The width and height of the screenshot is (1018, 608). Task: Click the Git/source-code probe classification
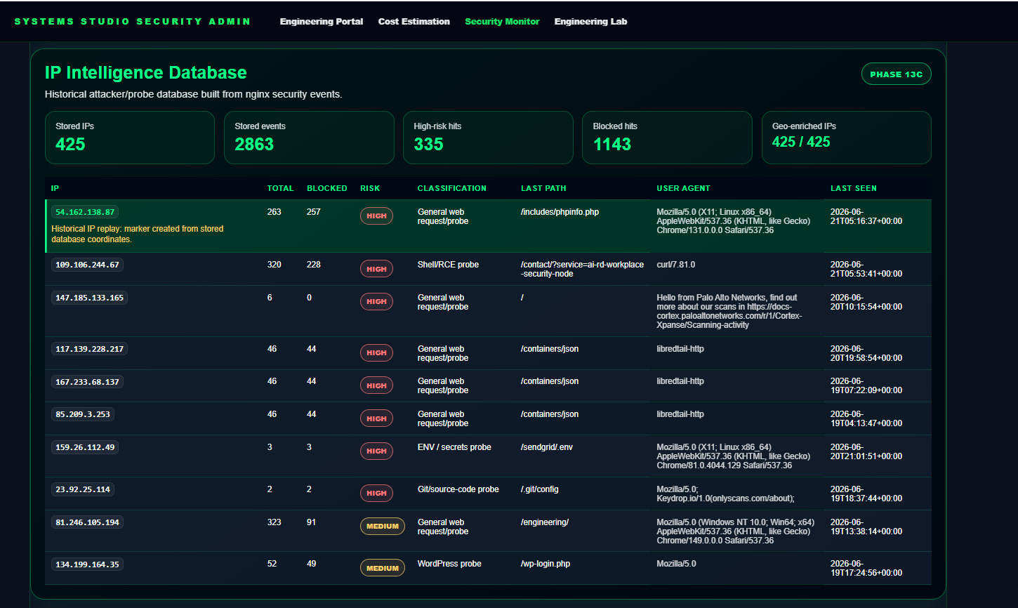coord(458,489)
